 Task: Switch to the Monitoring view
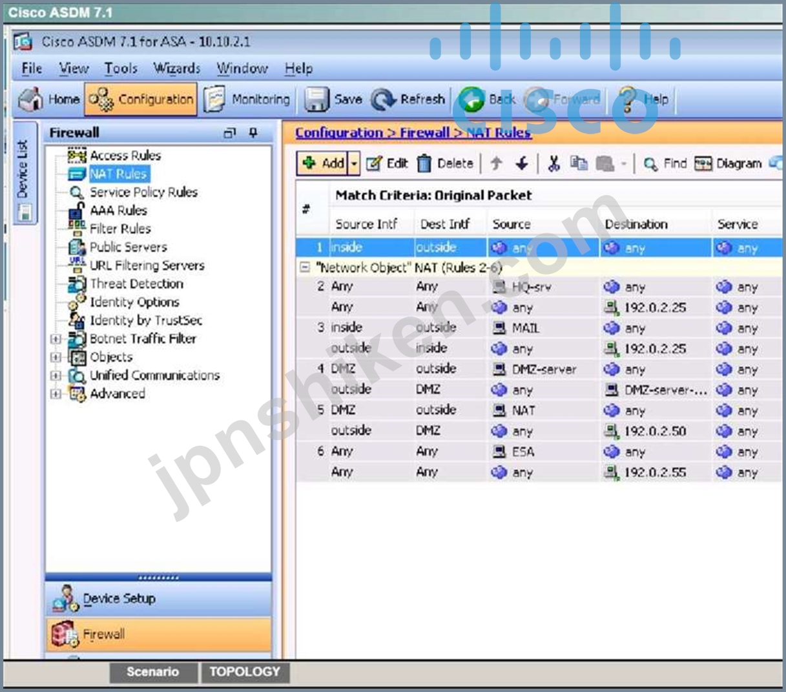pos(247,99)
